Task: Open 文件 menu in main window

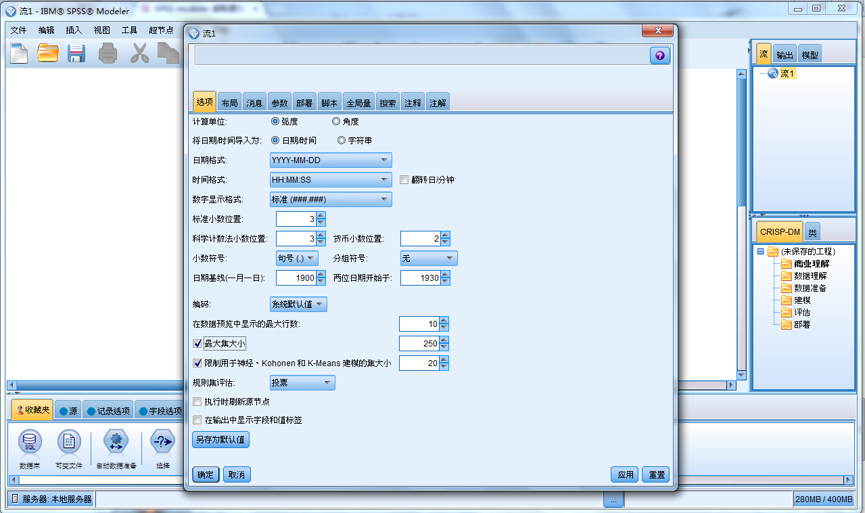Action: pos(19,30)
